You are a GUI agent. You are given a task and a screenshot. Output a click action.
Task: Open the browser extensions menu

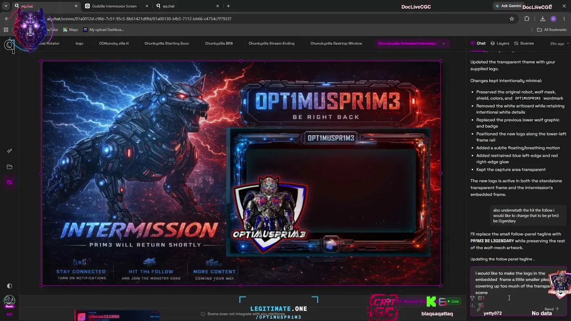pos(527,19)
